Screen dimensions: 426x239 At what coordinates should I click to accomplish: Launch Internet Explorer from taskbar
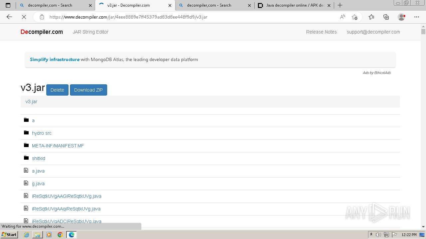27,235
